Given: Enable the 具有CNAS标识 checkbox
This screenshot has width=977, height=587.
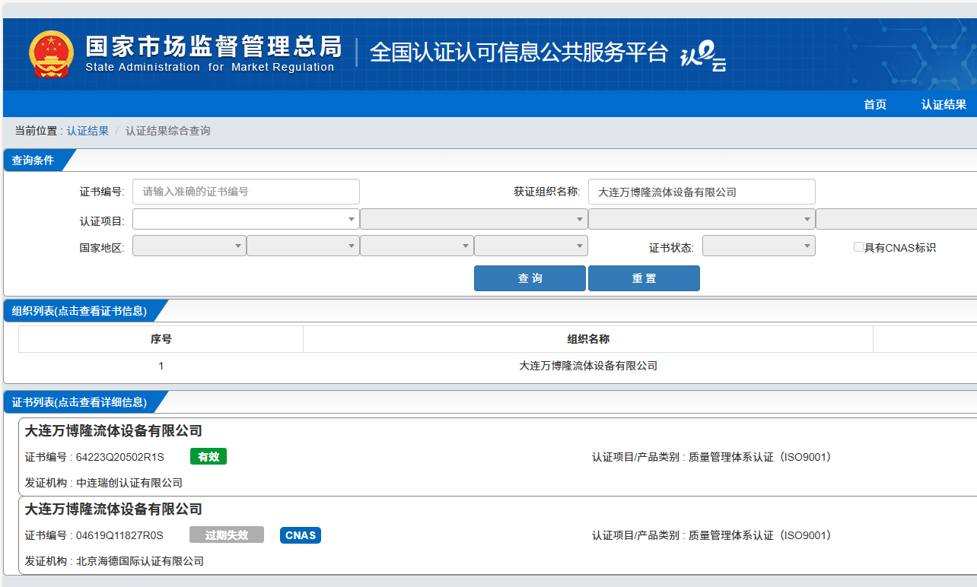Looking at the screenshot, I should [x=858, y=247].
